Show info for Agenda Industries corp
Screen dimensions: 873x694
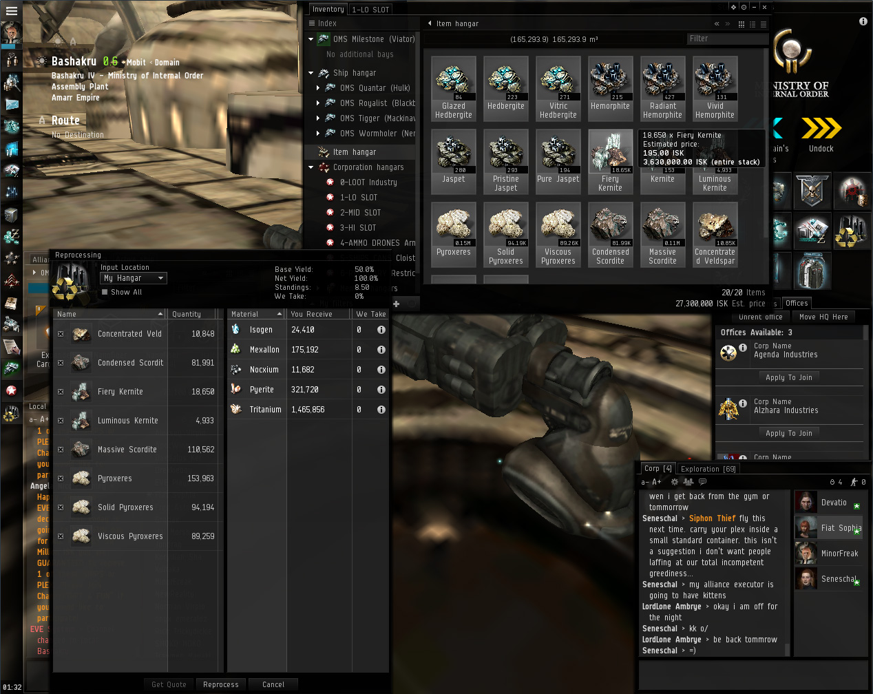pos(743,348)
